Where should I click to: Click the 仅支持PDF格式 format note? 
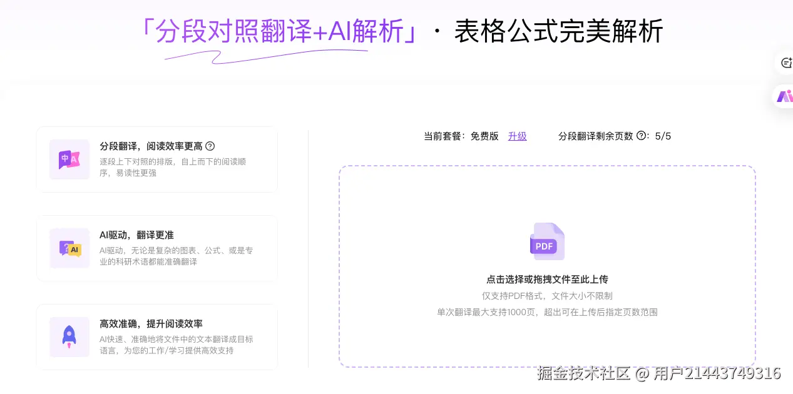coord(546,296)
